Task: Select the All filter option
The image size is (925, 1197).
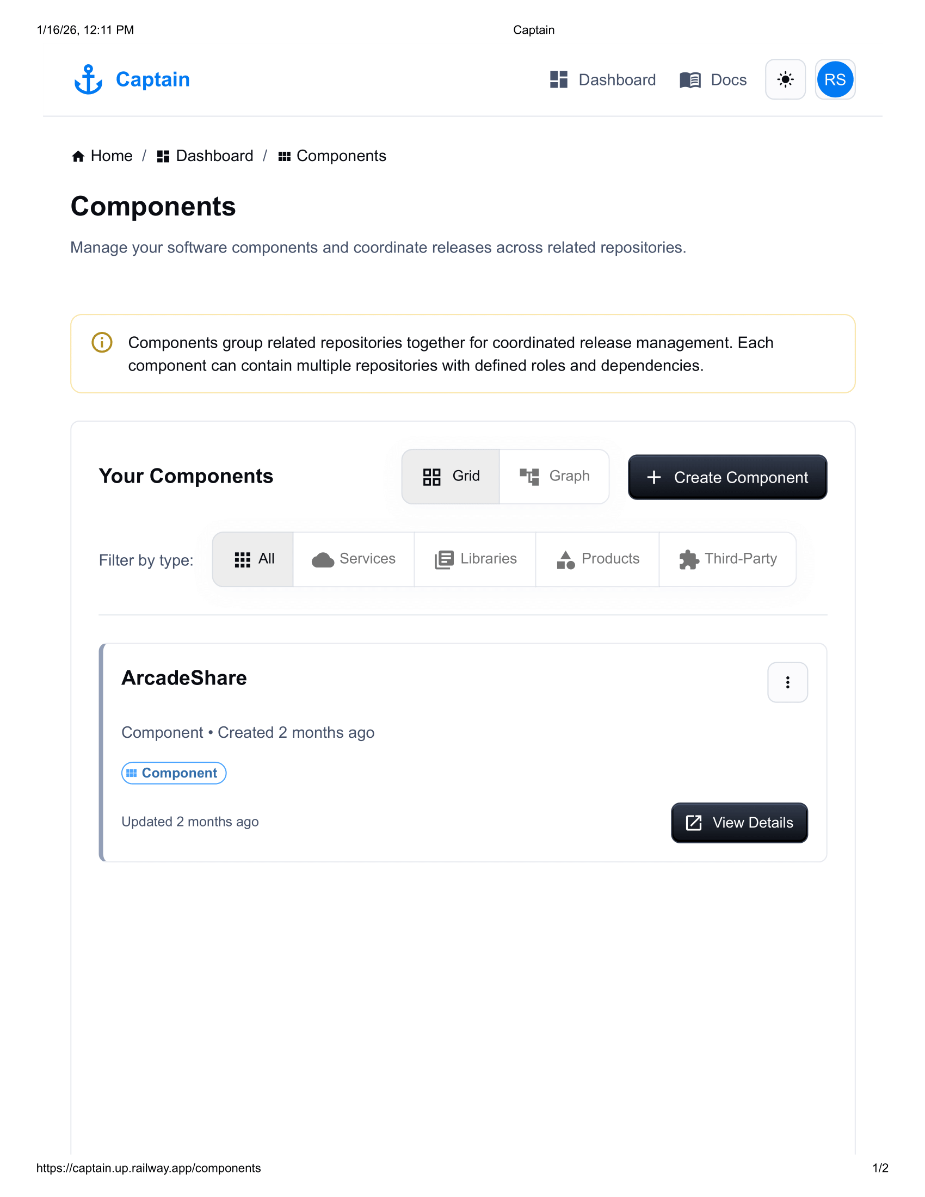Action: (253, 559)
